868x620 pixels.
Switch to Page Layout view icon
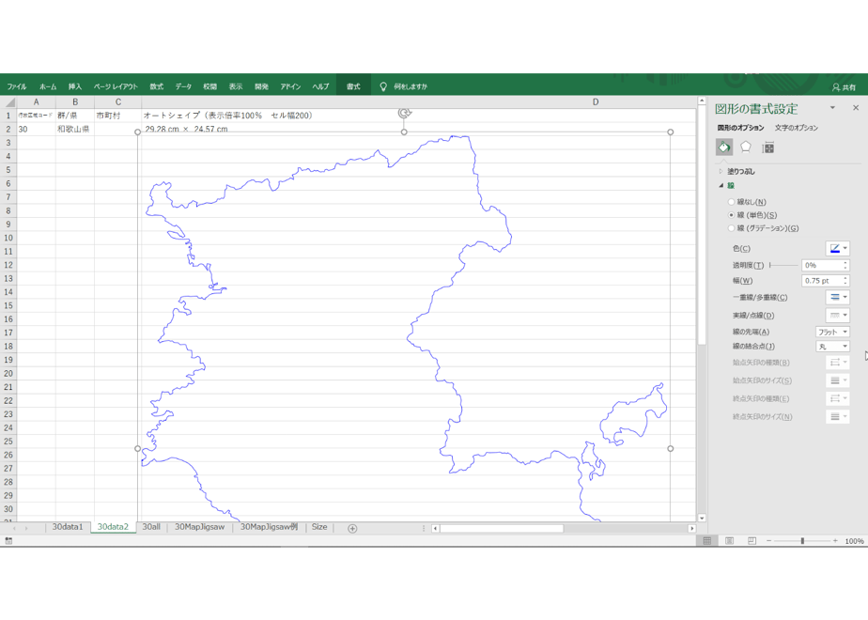[x=730, y=541]
